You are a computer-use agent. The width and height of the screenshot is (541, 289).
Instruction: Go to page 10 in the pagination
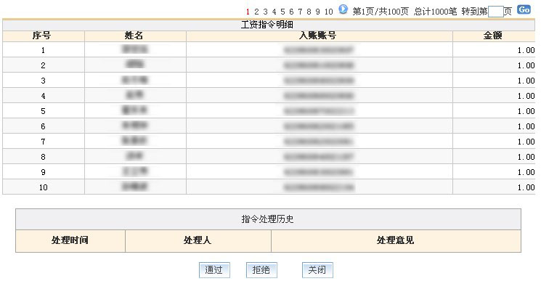coord(328,12)
